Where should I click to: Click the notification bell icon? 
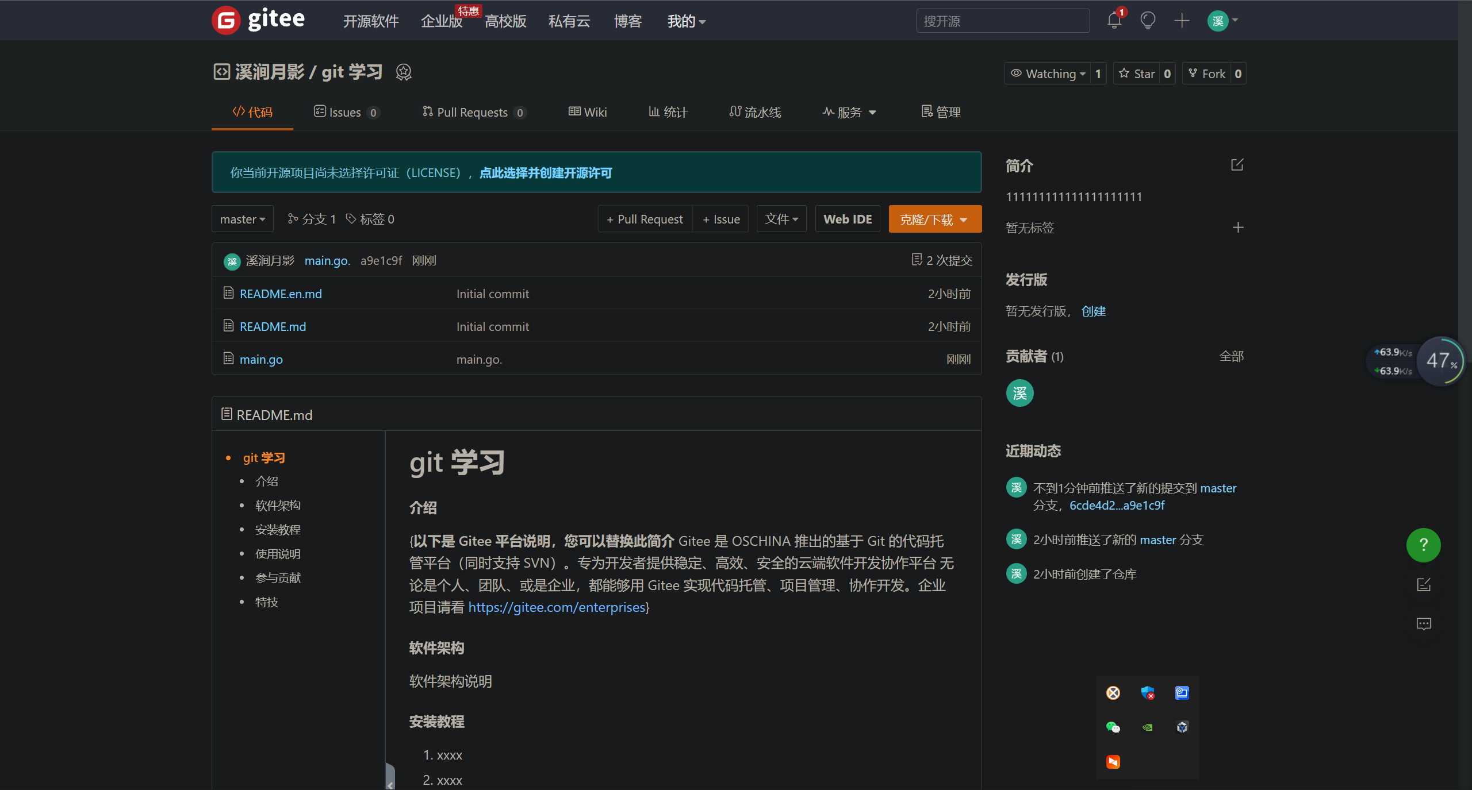tap(1114, 21)
